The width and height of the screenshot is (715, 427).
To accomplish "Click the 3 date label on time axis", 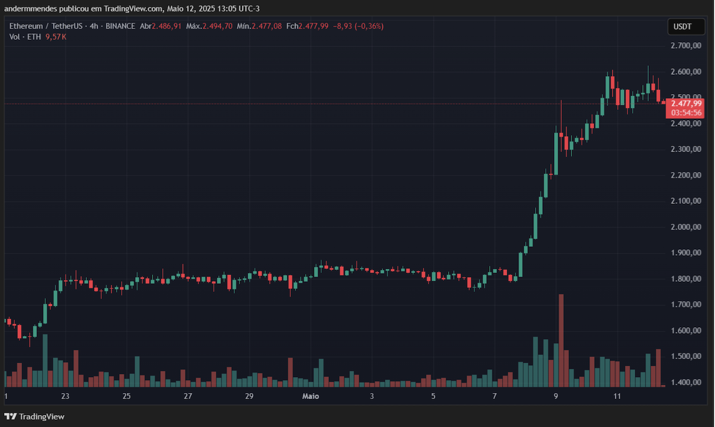I will coord(372,396).
